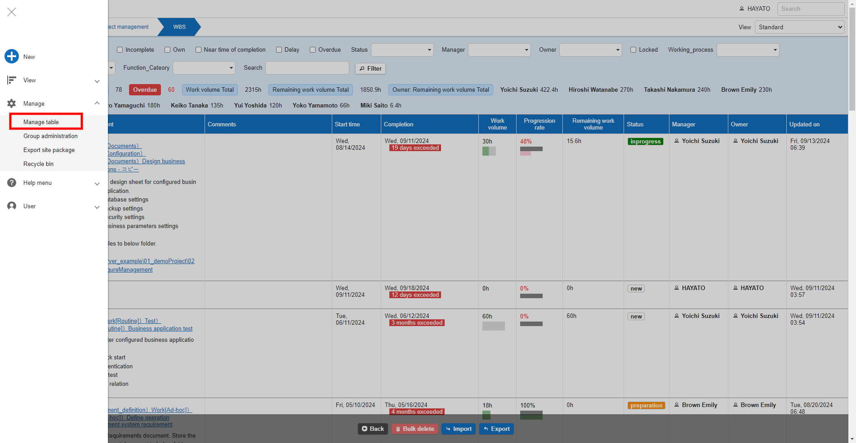
Task: Click the HAYATO user icon at top
Action: click(742, 9)
